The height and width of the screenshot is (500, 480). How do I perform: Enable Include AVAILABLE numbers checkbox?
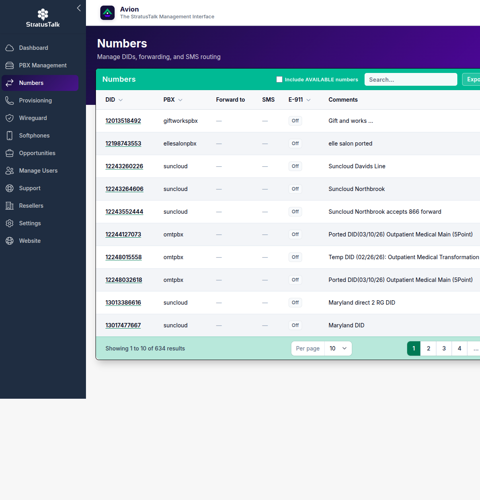pos(279,79)
